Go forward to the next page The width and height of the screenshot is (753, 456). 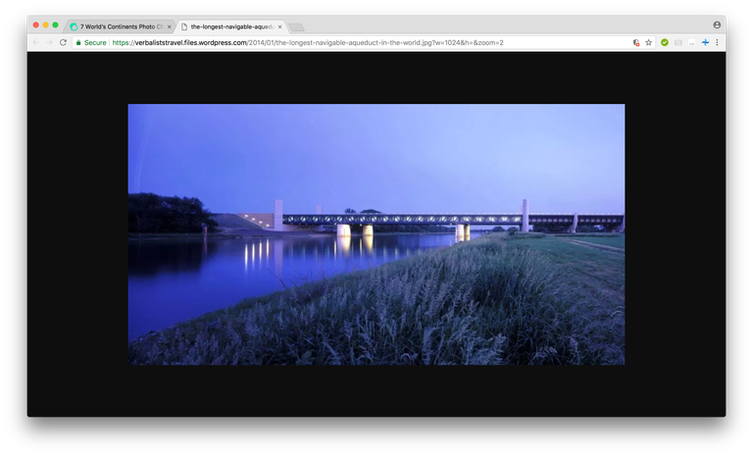tap(49, 42)
